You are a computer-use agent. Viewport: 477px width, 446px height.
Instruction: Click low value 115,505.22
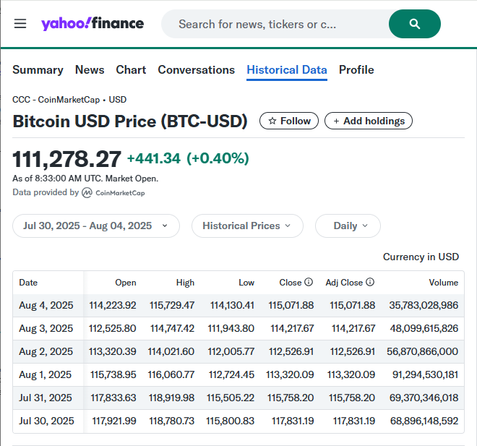pos(231,398)
